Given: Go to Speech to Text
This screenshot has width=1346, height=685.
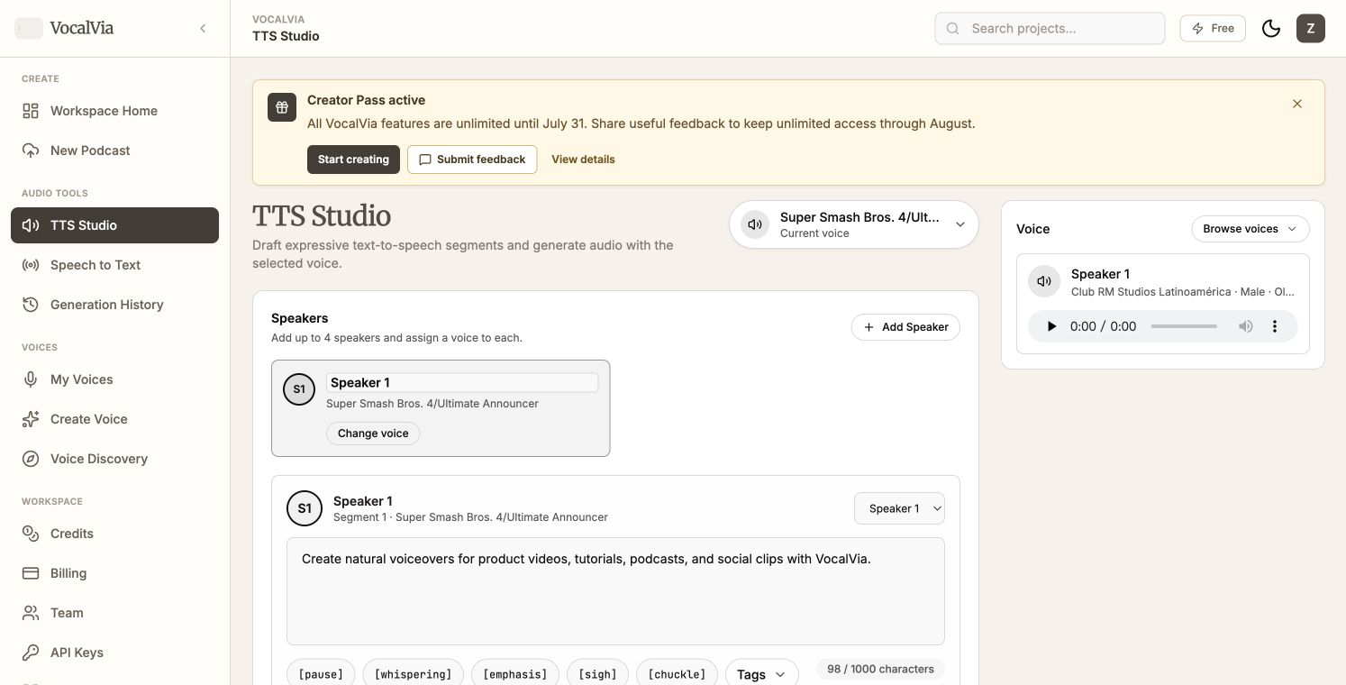Looking at the screenshot, I should coord(114,265).
